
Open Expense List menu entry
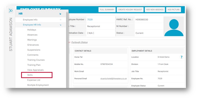(x=34, y=80)
